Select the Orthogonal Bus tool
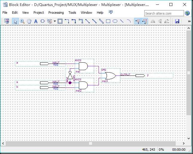193x154 pixels. tap(74, 21)
